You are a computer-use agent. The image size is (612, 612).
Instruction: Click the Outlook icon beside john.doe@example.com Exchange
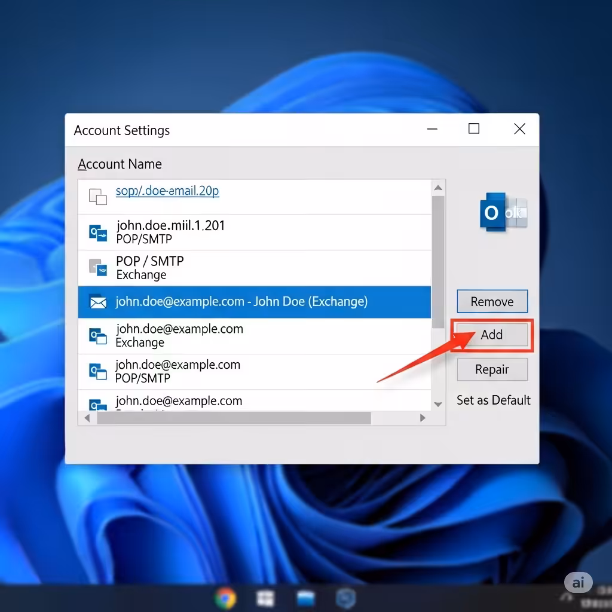pyautogui.click(x=98, y=336)
